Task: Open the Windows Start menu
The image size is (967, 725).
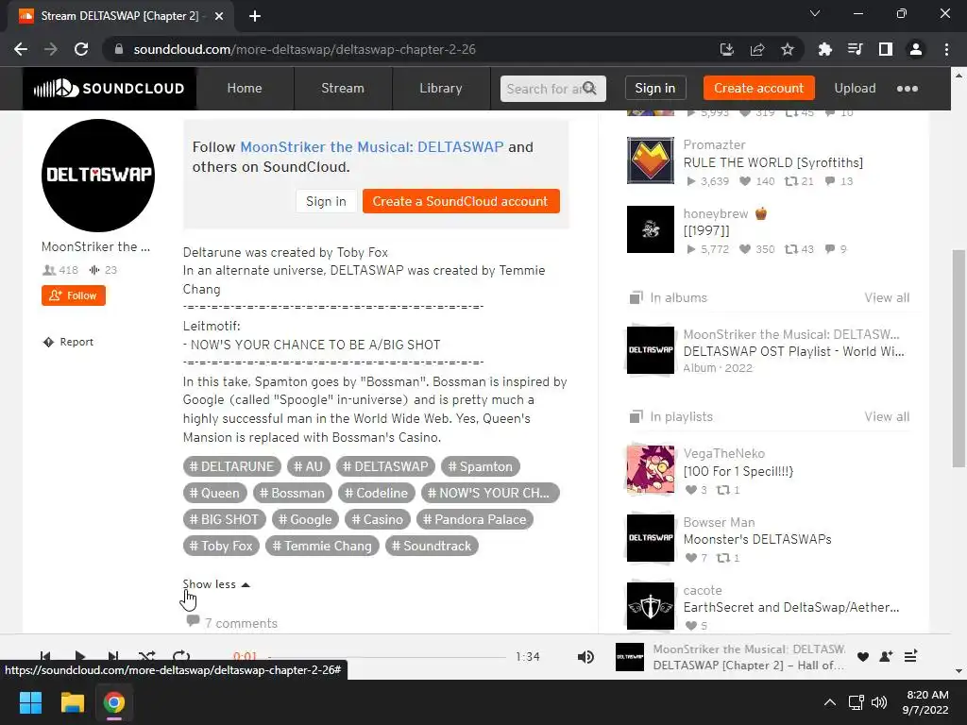Action: (30, 702)
